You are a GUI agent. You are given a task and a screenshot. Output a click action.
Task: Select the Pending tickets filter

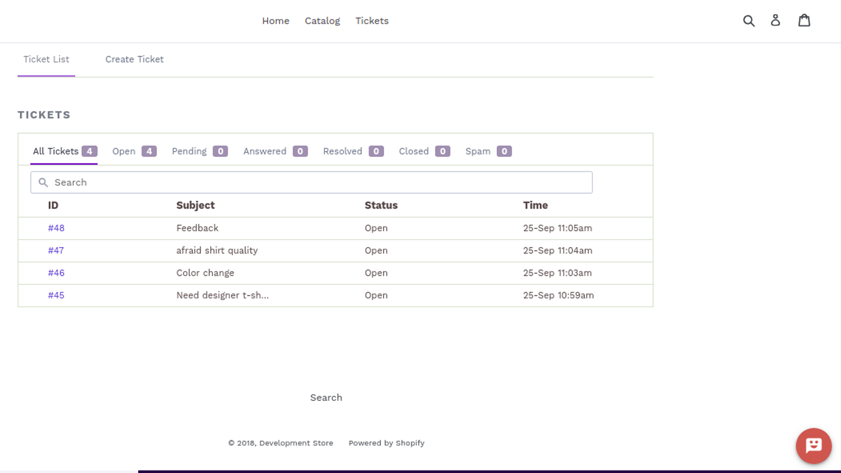pyautogui.click(x=189, y=151)
